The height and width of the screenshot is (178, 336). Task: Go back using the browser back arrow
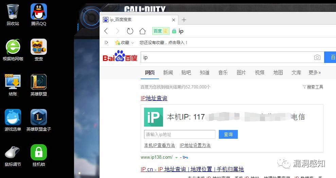tap(106, 31)
